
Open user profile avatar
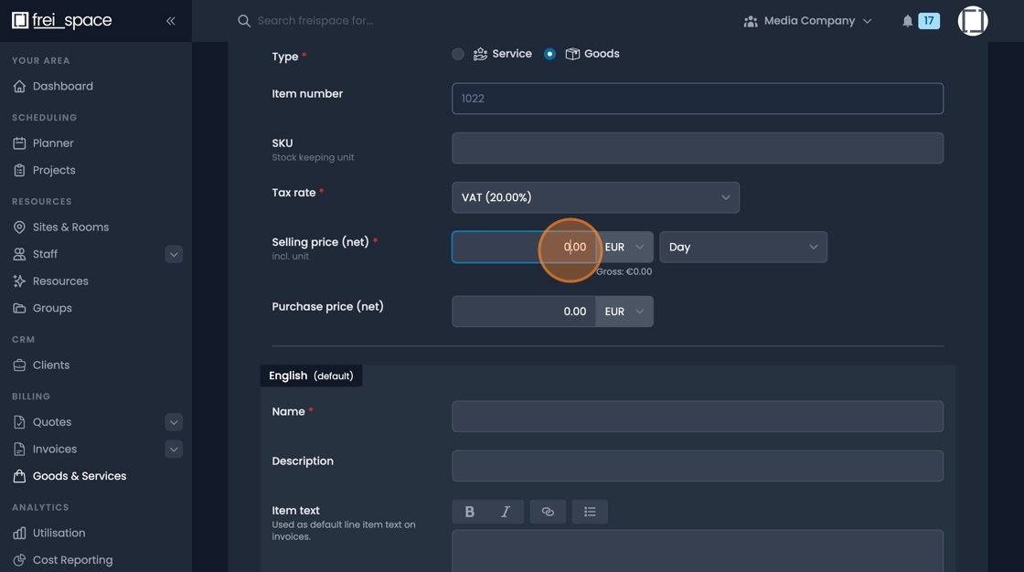click(972, 21)
